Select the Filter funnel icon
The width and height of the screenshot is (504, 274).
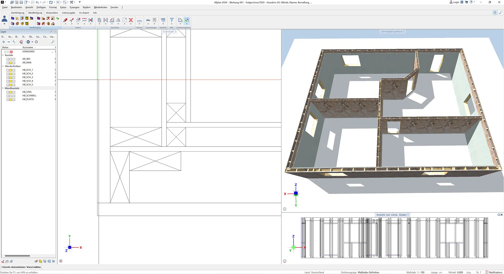pos(172,20)
